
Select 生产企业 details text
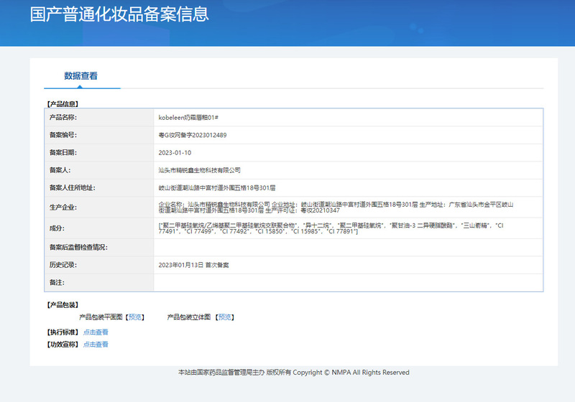[336, 207]
